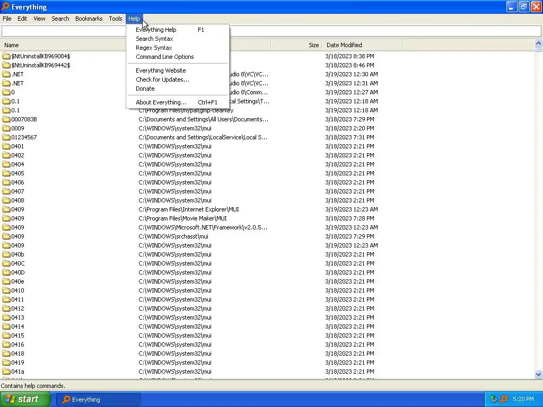Click path C:\Program Files\Internet Explorer\MUI
This screenshot has width=543, height=407.
189,209
